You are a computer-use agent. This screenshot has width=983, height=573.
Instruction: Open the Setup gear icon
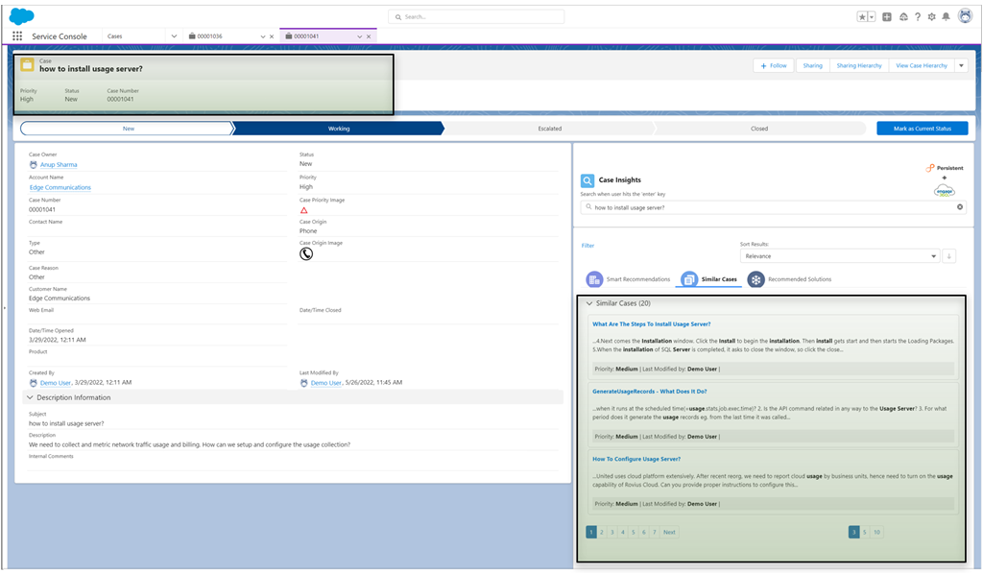[931, 17]
